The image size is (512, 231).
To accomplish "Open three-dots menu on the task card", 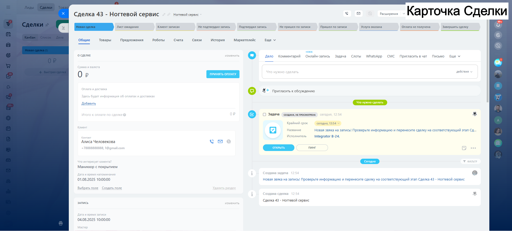I will (473, 148).
